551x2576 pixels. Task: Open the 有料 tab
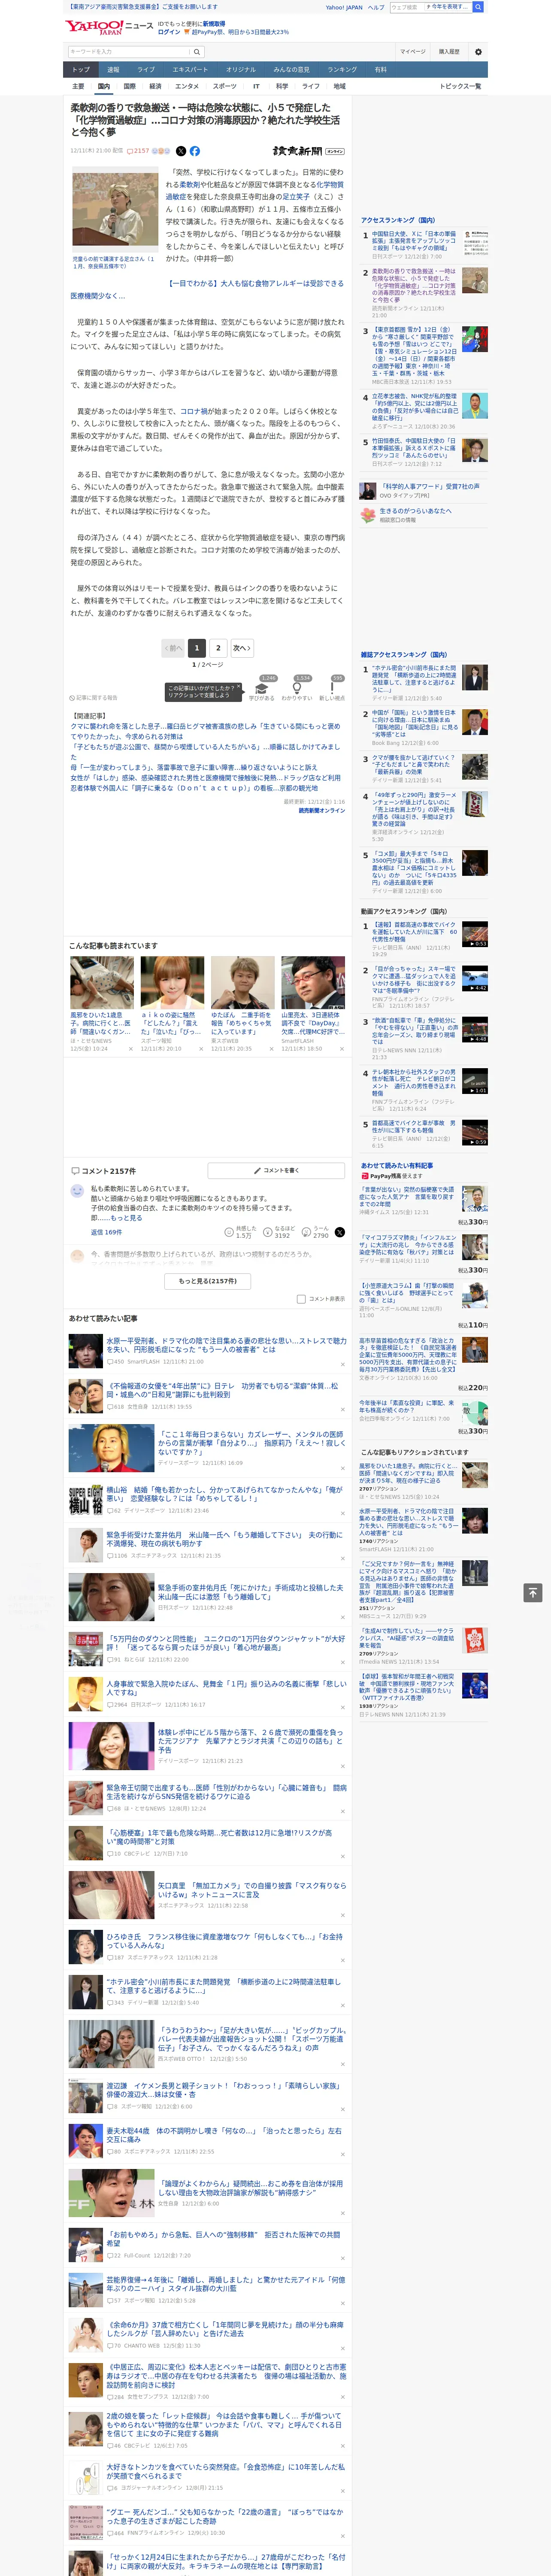380,70
